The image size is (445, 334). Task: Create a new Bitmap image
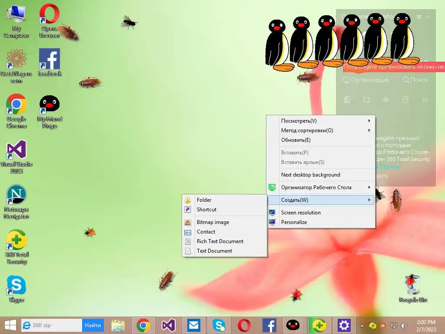[225, 222]
